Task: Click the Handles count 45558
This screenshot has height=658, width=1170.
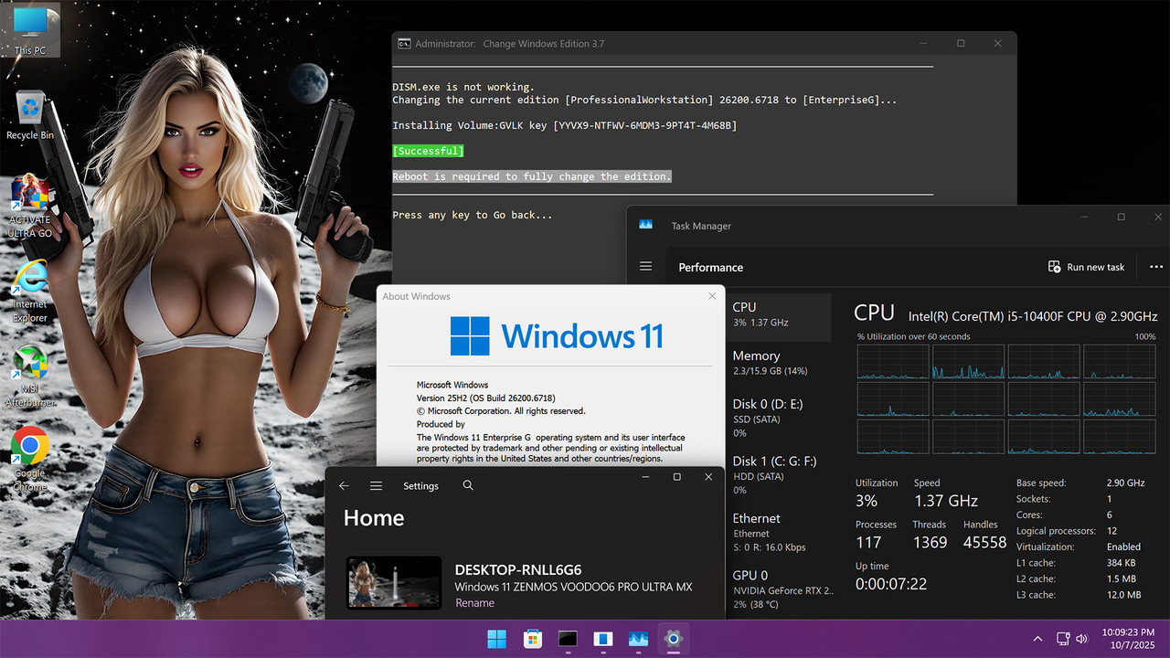Action: [x=984, y=542]
